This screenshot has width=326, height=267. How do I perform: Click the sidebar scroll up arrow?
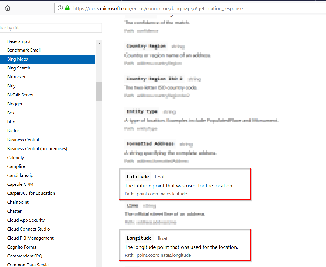(x=99, y=43)
